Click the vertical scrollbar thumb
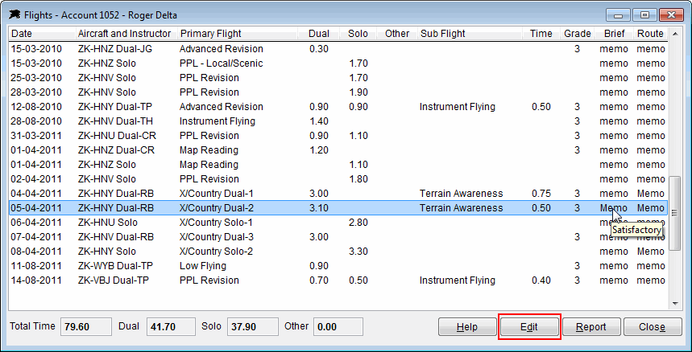 (x=675, y=213)
